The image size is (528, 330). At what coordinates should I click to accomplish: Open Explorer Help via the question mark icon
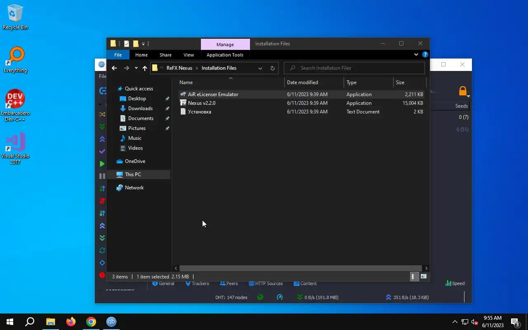pyautogui.click(x=425, y=54)
